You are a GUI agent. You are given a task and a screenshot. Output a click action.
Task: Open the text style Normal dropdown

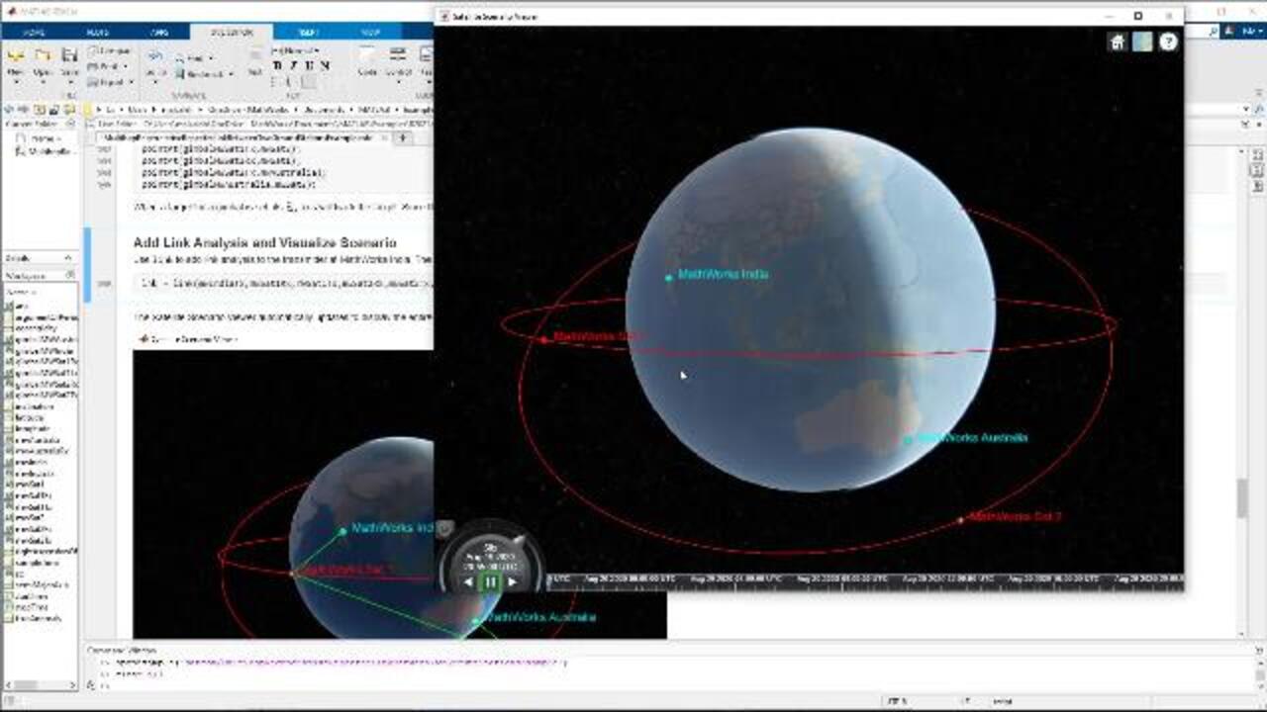[x=294, y=50]
